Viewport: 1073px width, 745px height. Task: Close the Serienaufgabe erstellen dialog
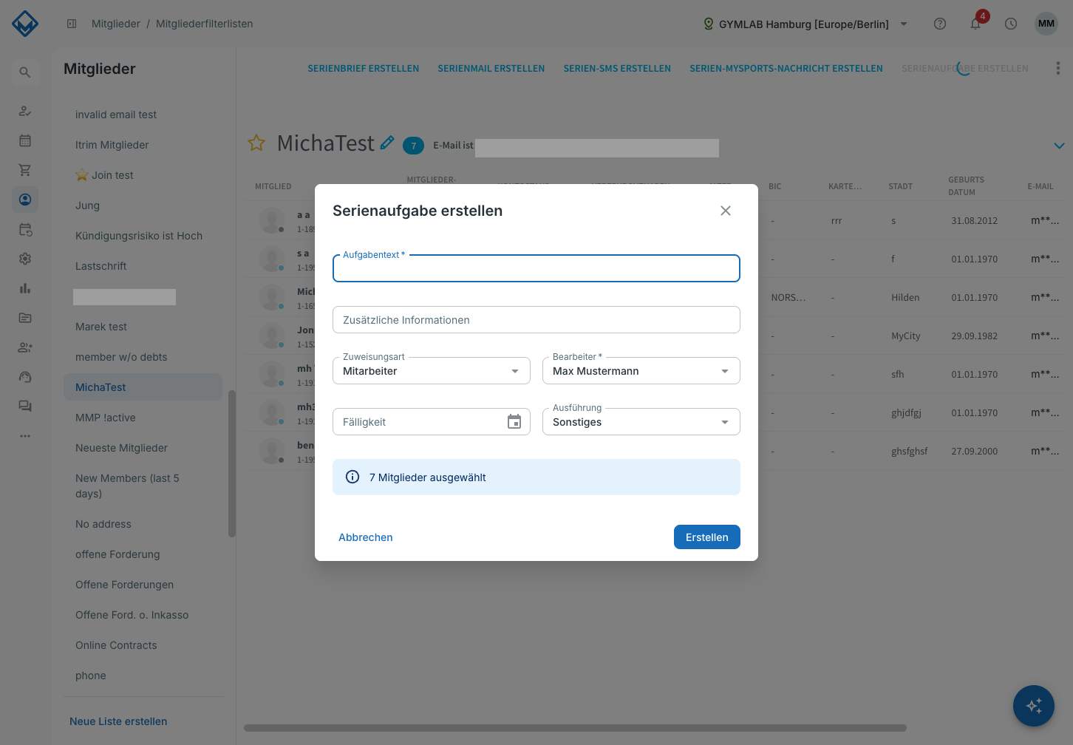tap(726, 211)
